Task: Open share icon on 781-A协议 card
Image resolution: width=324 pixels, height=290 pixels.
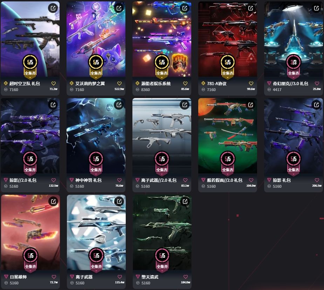Action: pyautogui.click(x=251, y=8)
